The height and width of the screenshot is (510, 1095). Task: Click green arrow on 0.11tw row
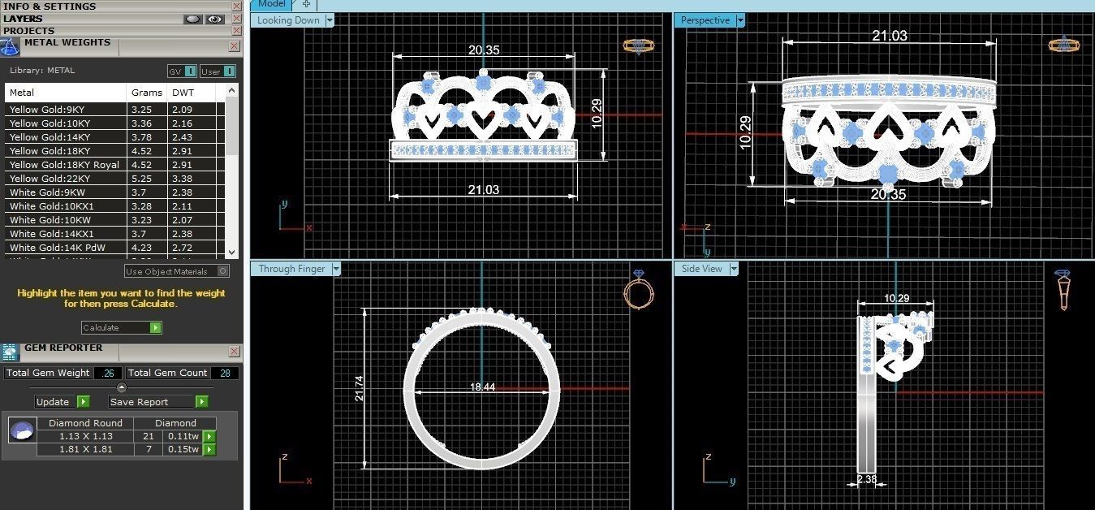pyautogui.click(x=209, y=436)
